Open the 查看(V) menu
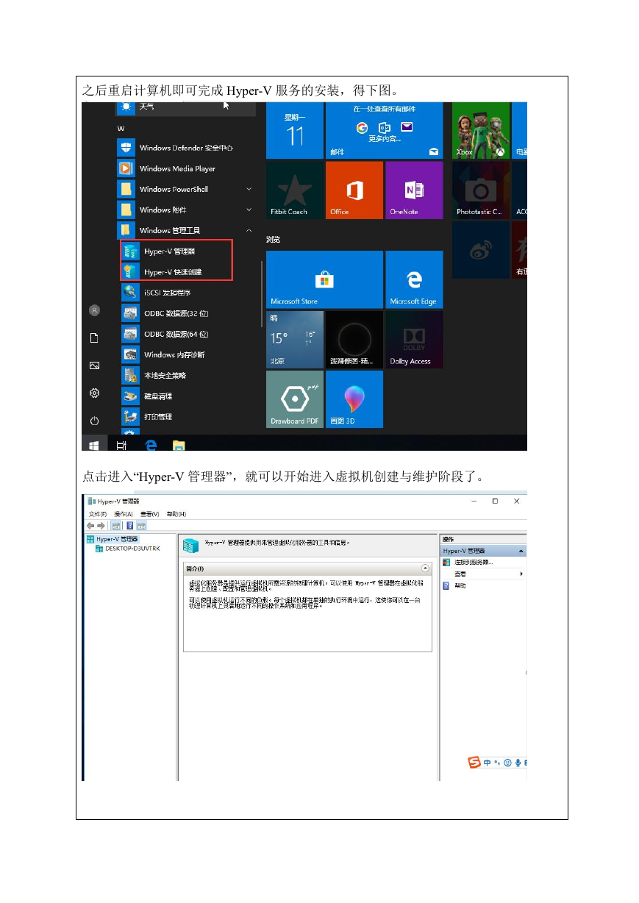Viewport: 639px width, 903px height. [x=150, y=514]
